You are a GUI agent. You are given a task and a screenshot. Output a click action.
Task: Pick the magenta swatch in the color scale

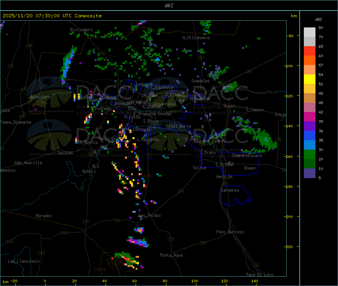(x=309, y=117)
